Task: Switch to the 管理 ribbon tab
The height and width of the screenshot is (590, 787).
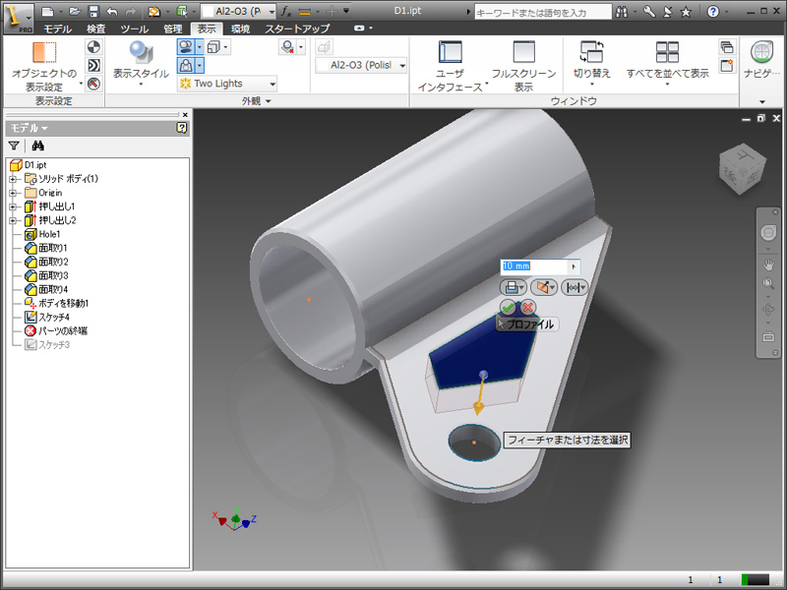Action: pyautogui.click(x=172, y=29)
